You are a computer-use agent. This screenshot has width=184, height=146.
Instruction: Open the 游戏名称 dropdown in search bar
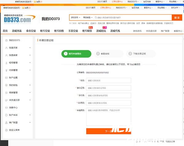pyautogui.click(x=75, y=18)
